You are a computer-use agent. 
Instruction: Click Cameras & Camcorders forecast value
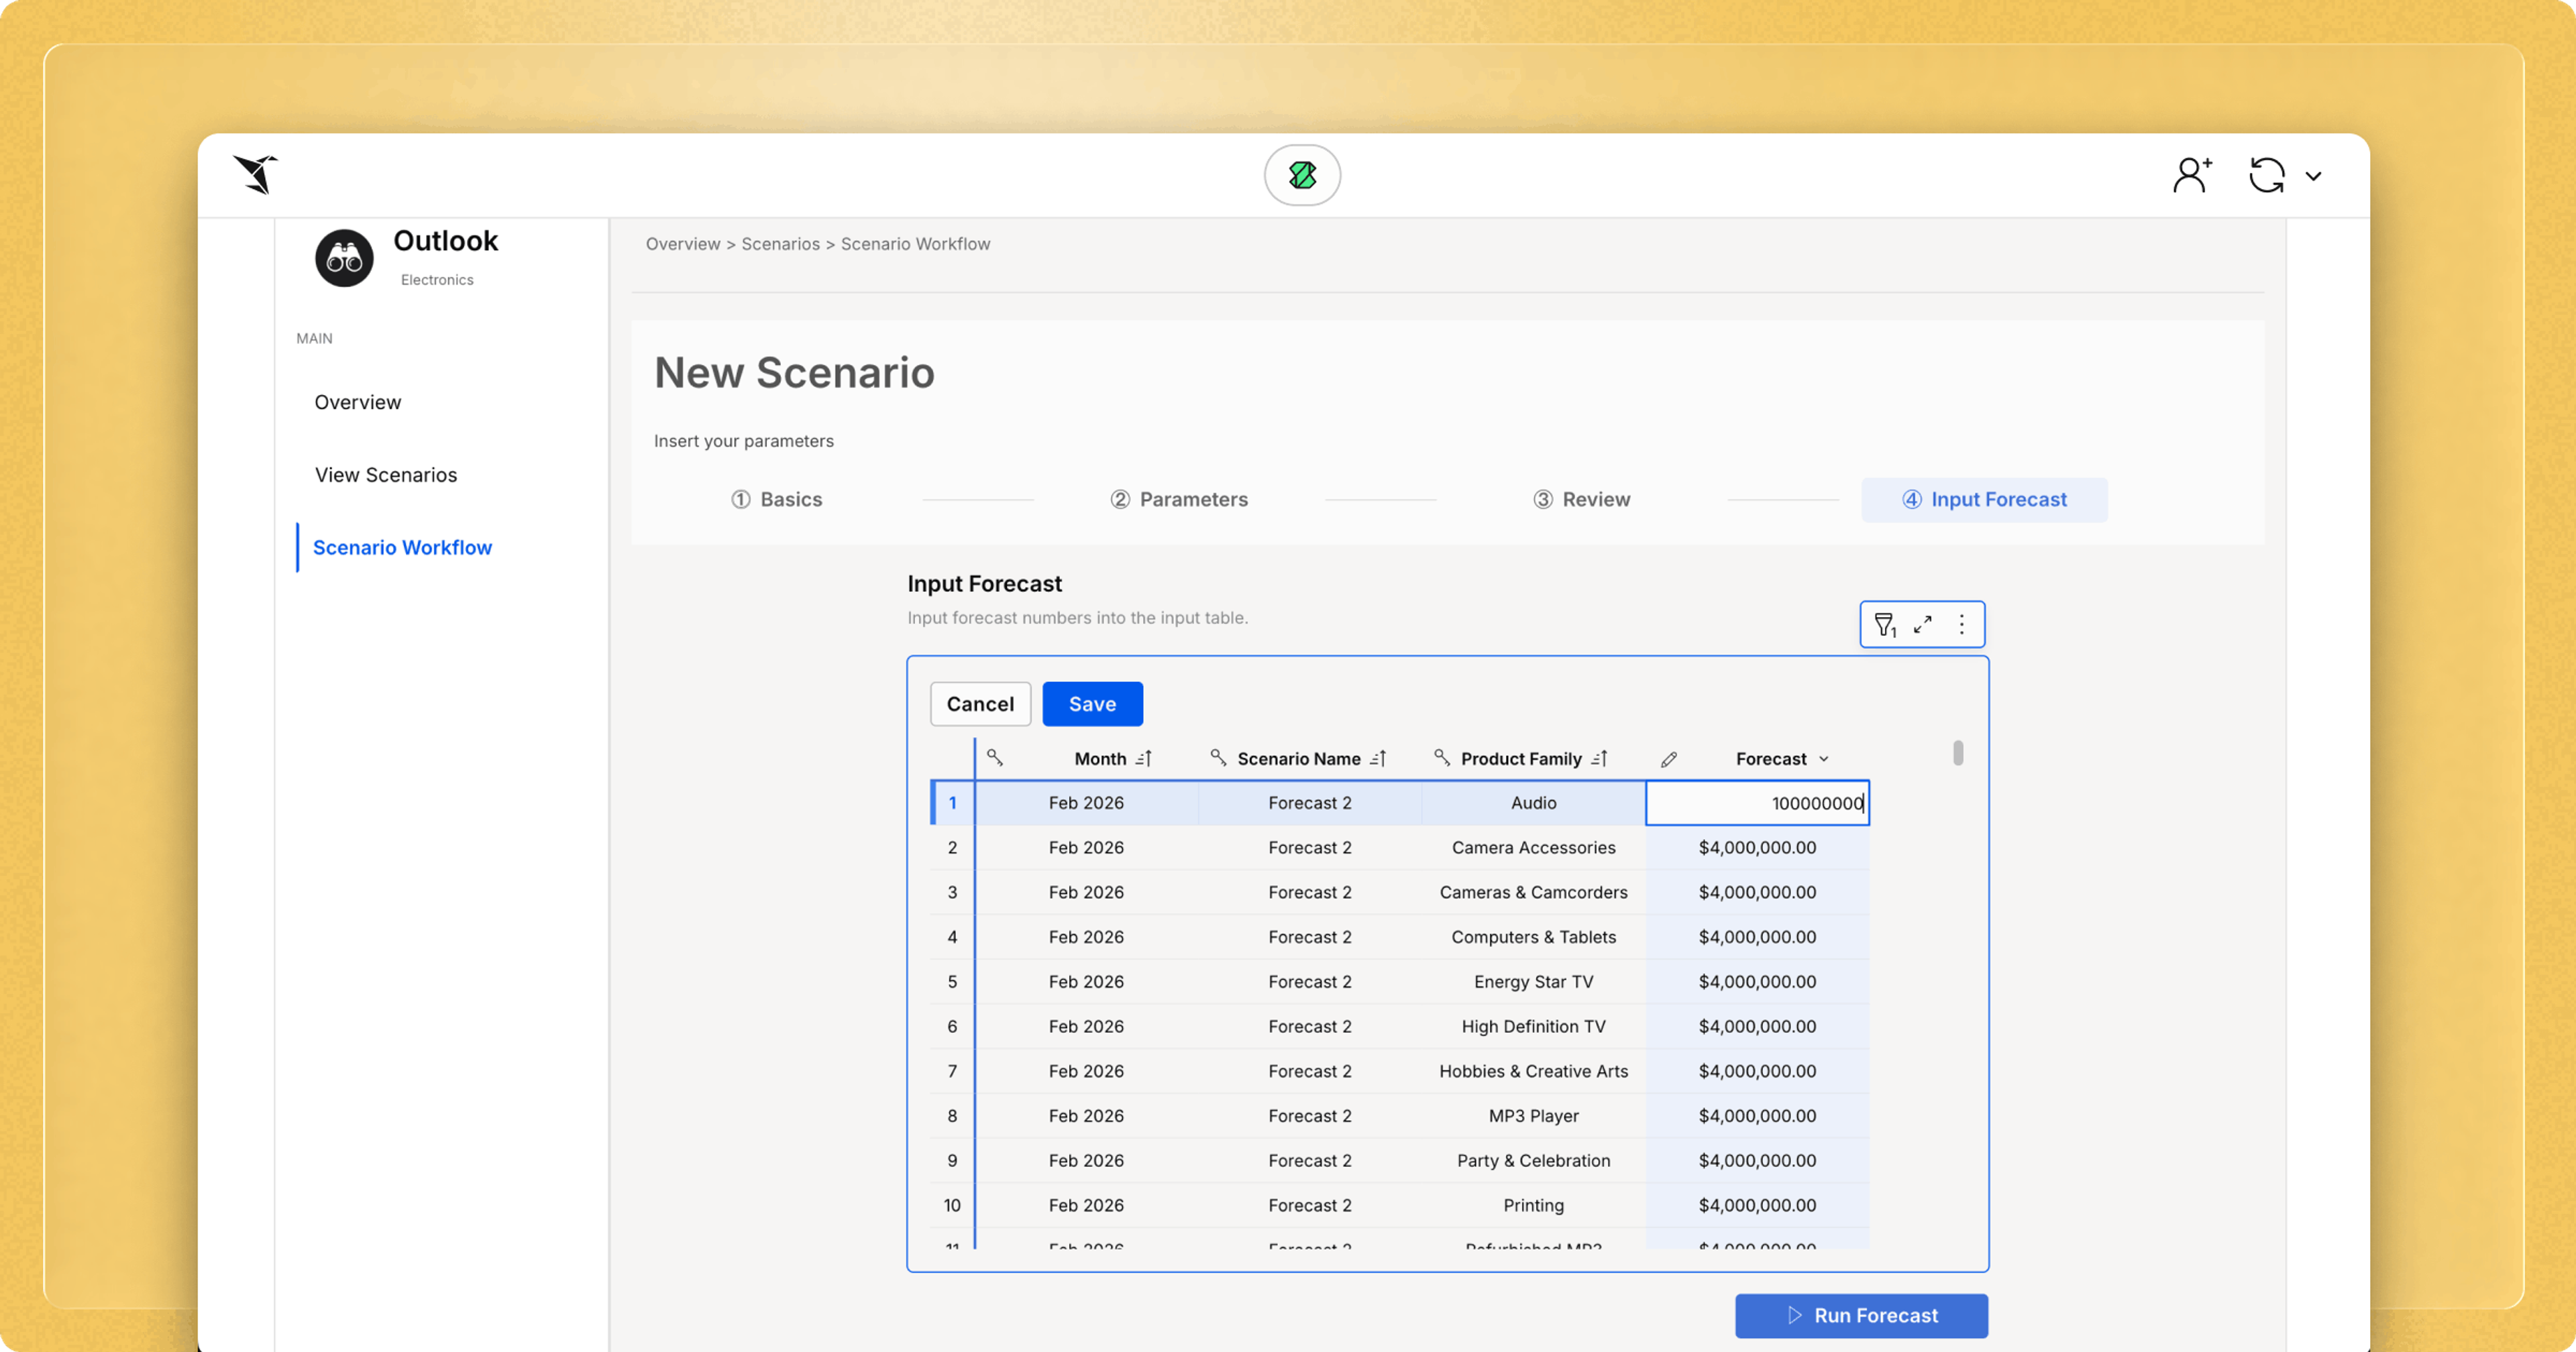coord(1757,892)
